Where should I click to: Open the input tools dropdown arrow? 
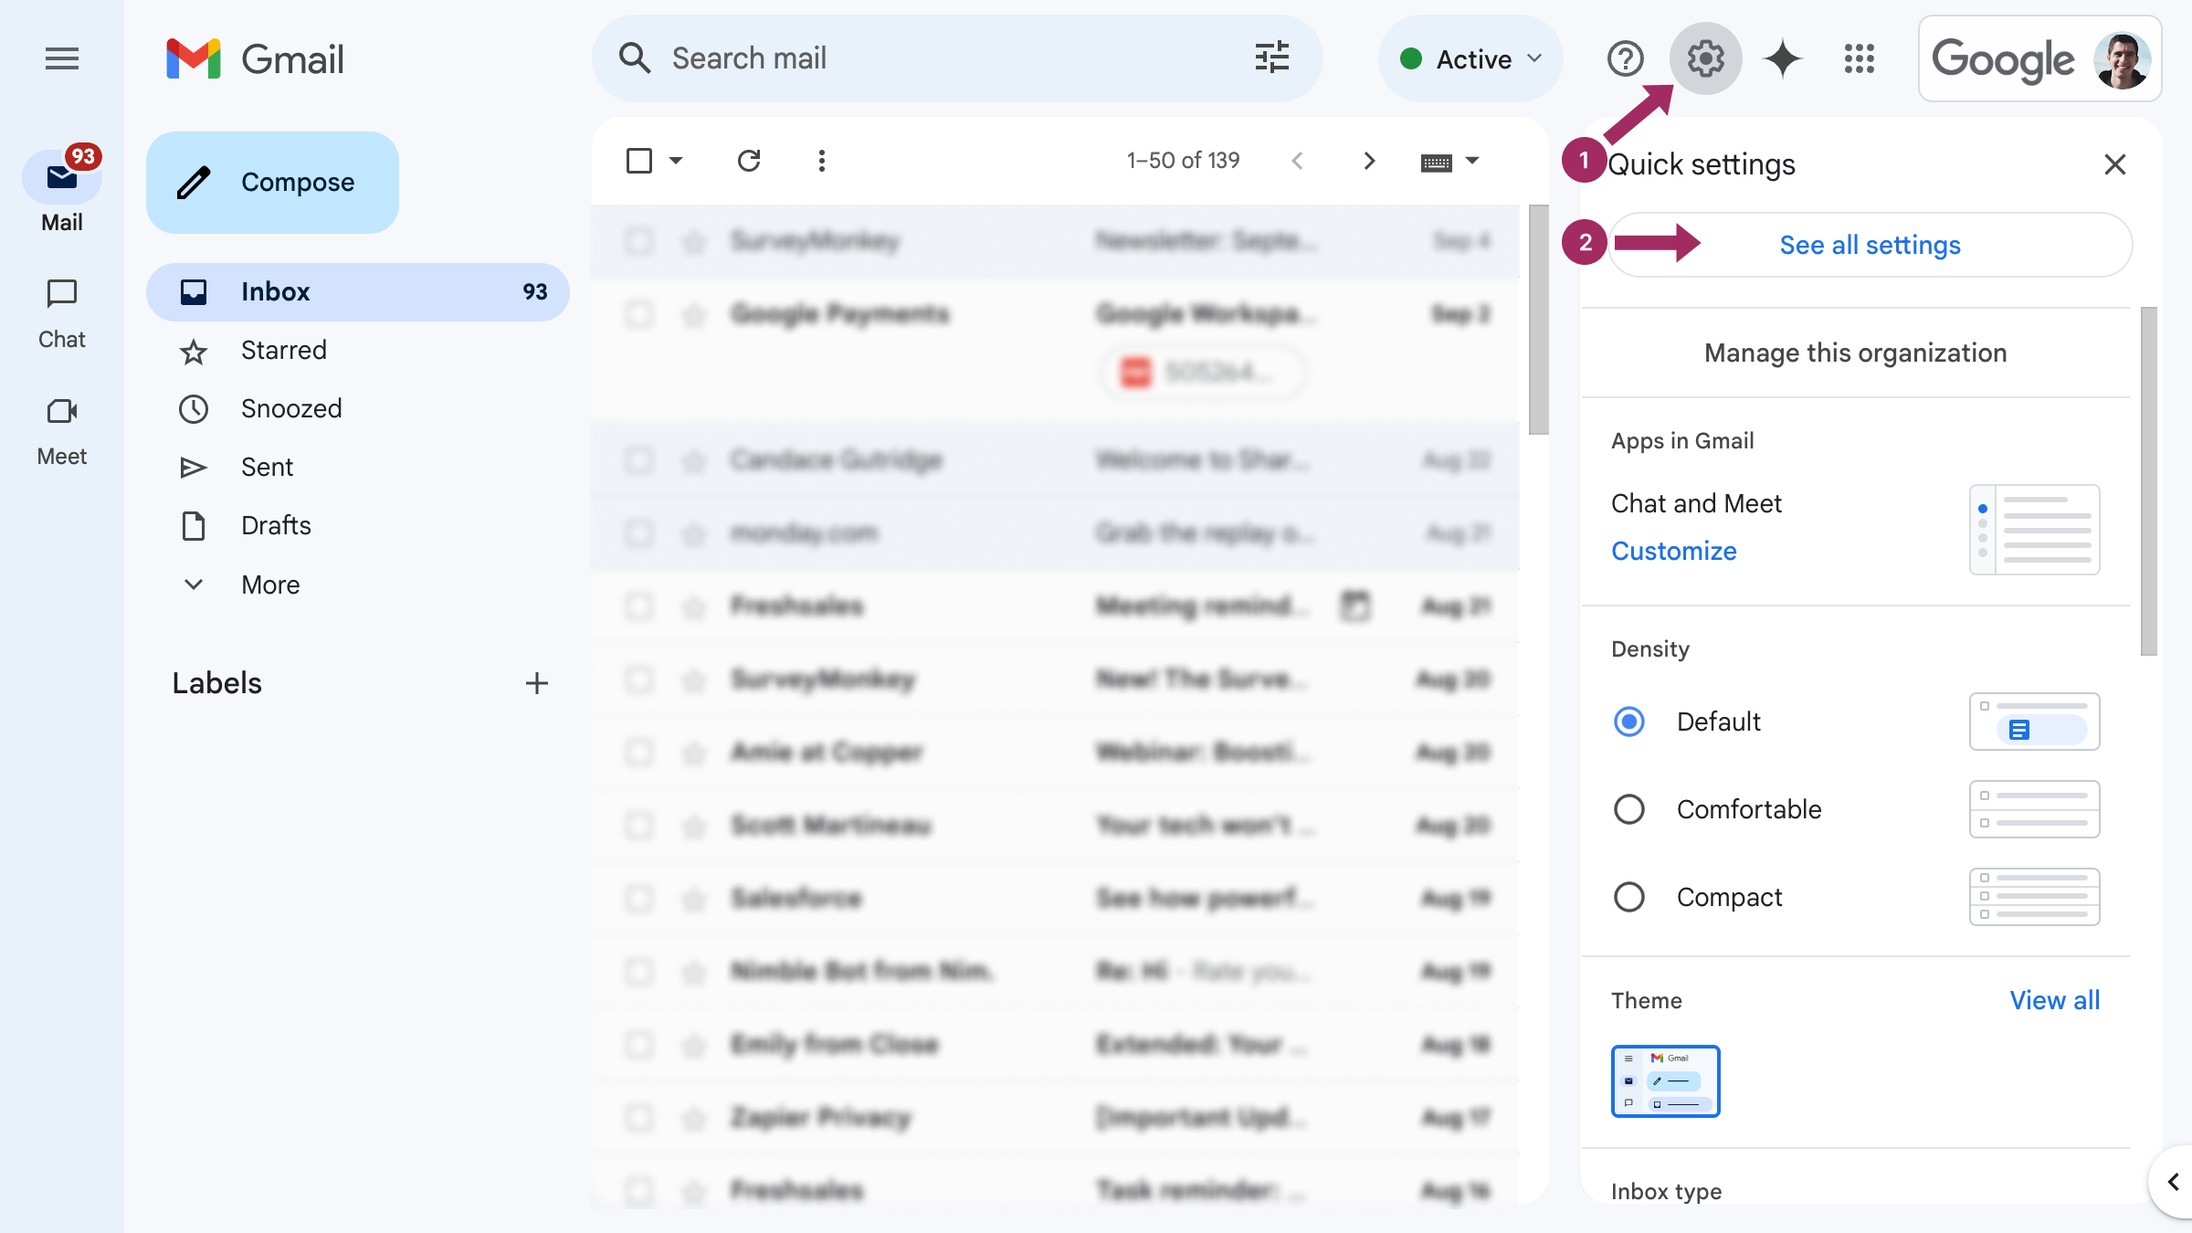pos(1472,161)
